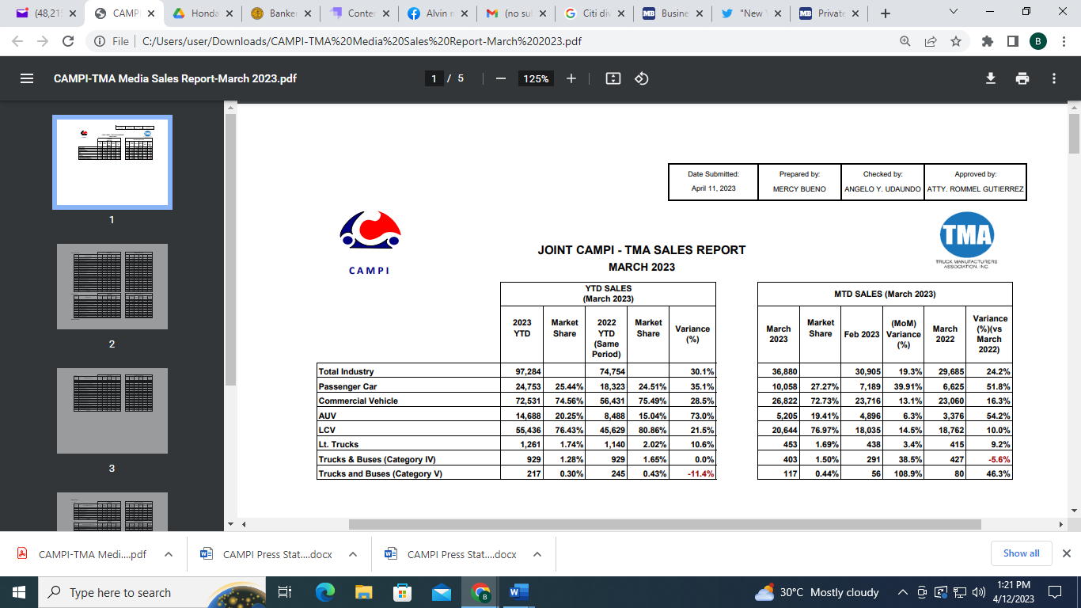Image resolution: width=1081 pixels, height=608 pixels.
Task: Click the zoom in plus icon
Action: [x=571, y=78]
